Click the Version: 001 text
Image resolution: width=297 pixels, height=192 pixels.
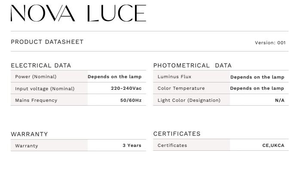[x=270, y=43]
